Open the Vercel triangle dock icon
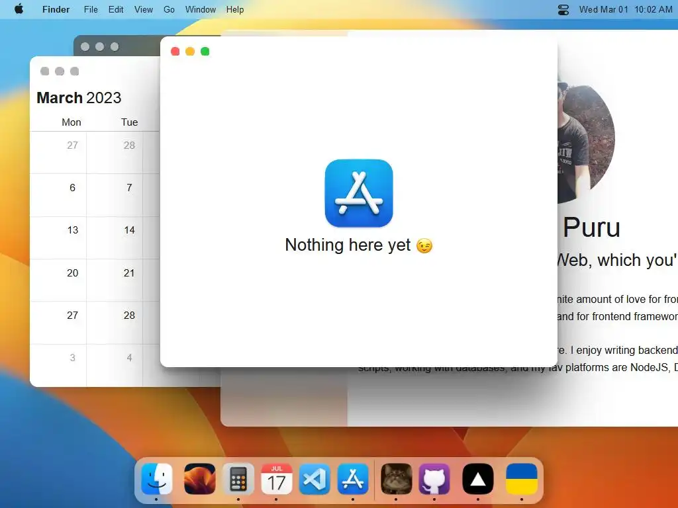The height and width of the screenshot is (508, 678). tap(478, 479)
